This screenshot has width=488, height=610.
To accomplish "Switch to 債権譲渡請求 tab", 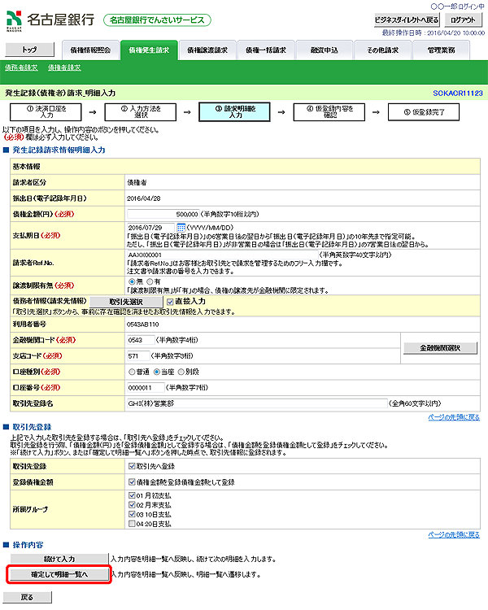I will (207, 50).
